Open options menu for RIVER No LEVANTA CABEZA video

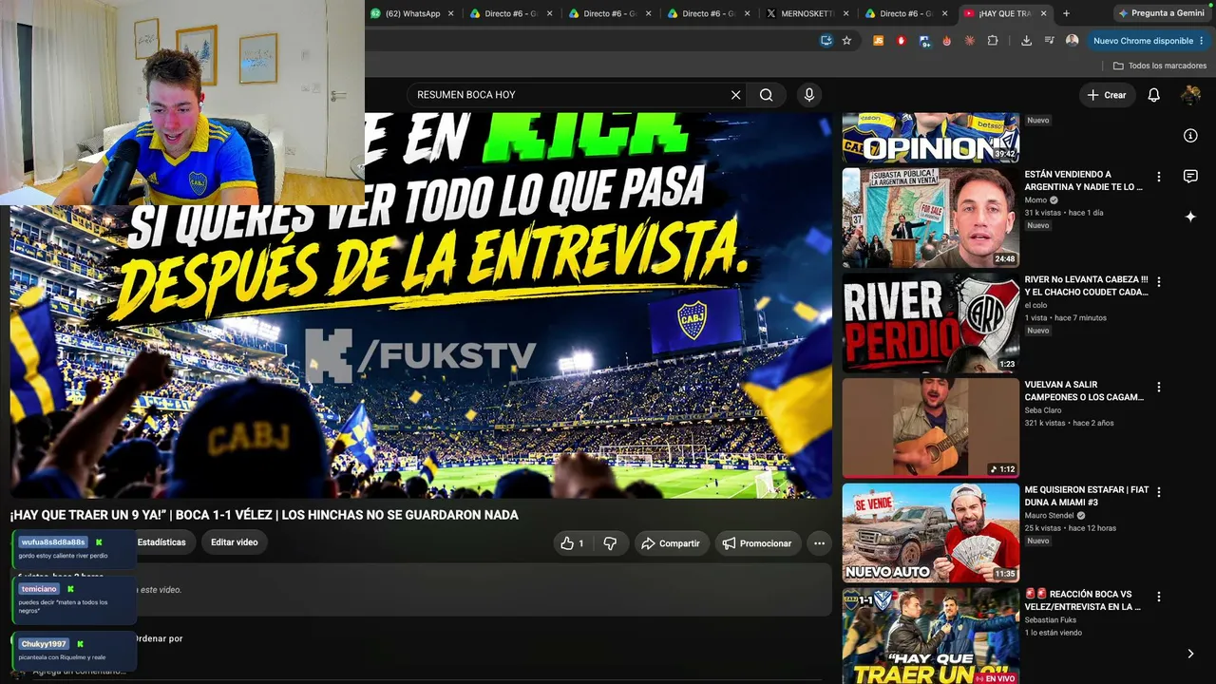click(1158, 282)
